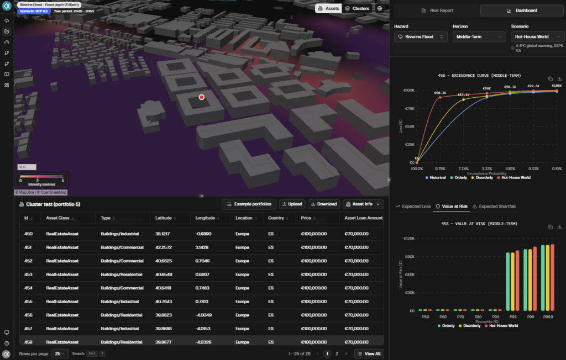This screenshot has height=360, width=566.
Task: Open the chat support icon at bottom left
Action: 6,332
